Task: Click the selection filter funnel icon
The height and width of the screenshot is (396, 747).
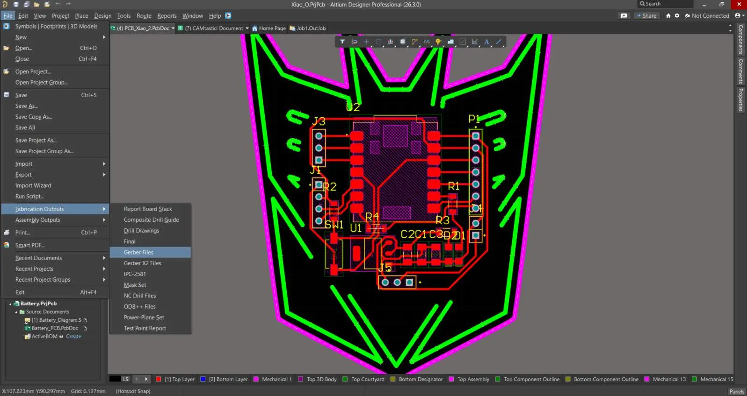Action: [342, 42]
